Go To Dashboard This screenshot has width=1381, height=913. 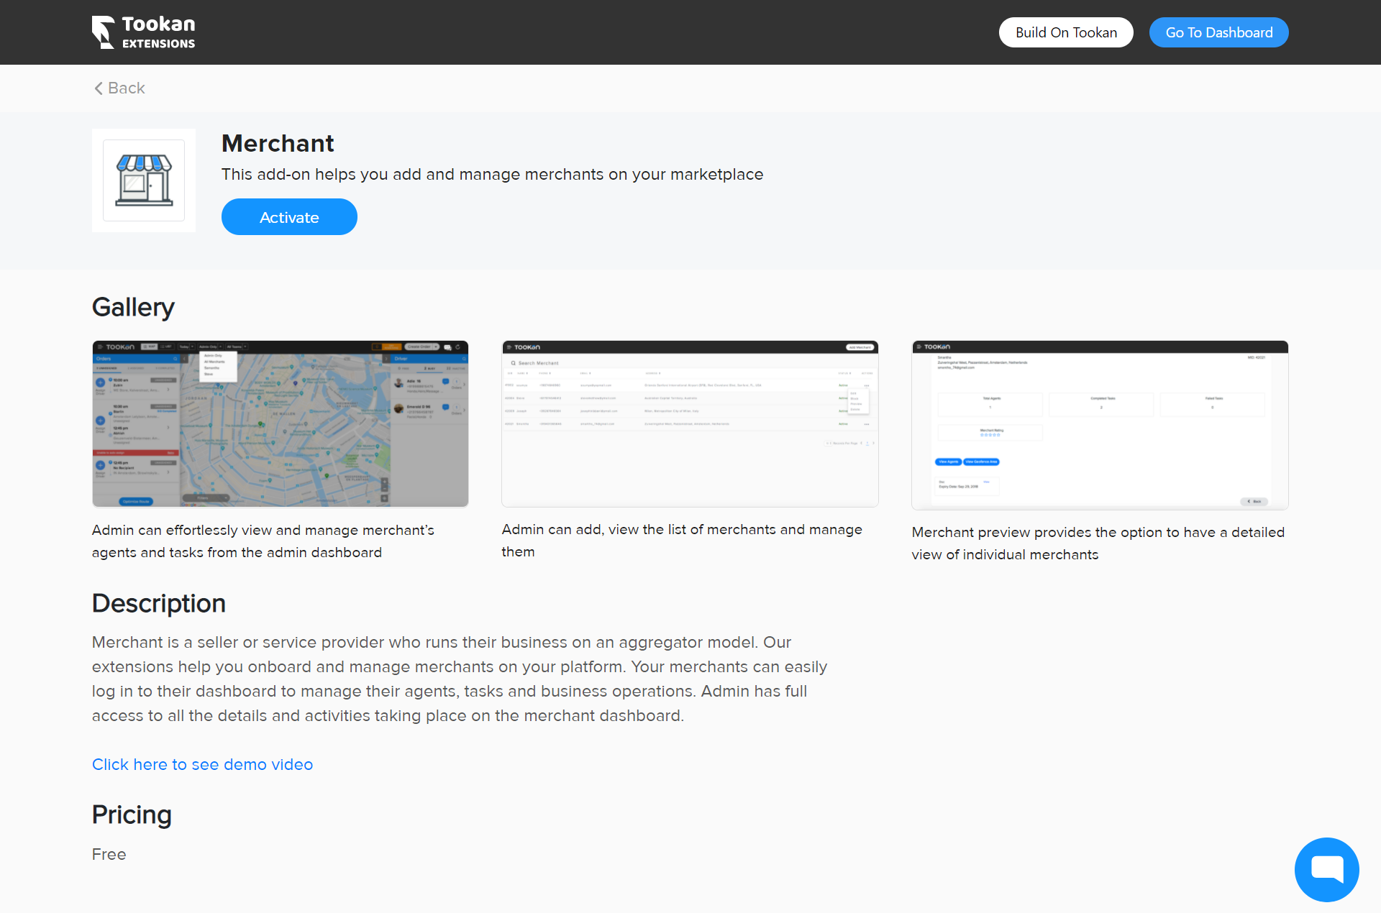click(1218, 32)
